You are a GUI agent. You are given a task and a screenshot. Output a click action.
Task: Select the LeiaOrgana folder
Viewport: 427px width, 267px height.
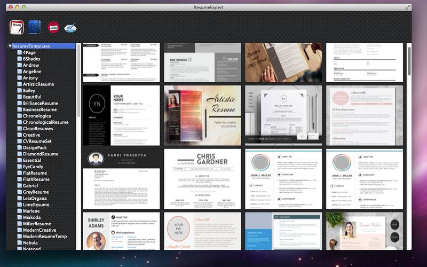[32, 198]
